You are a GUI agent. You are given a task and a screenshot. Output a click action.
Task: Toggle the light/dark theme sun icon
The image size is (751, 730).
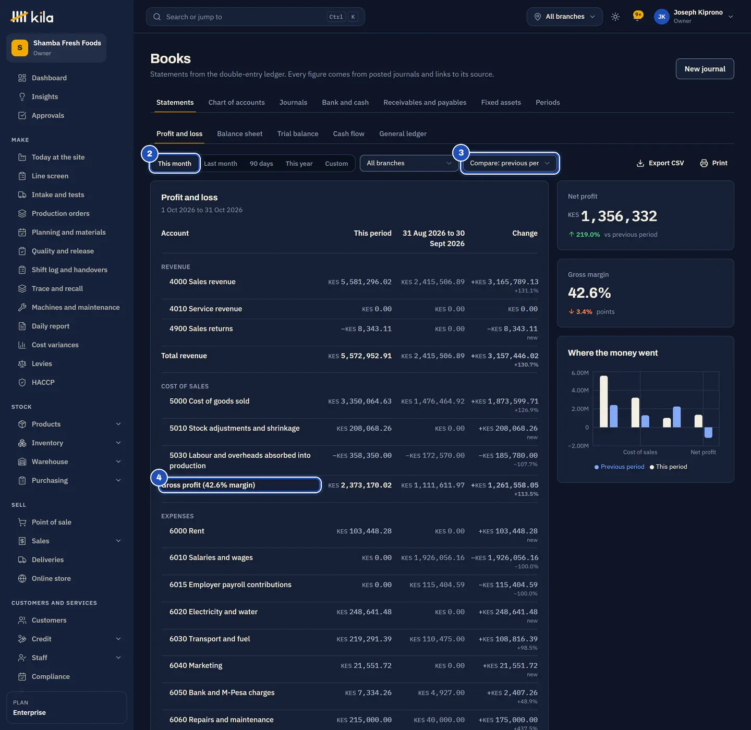[615, 17]
